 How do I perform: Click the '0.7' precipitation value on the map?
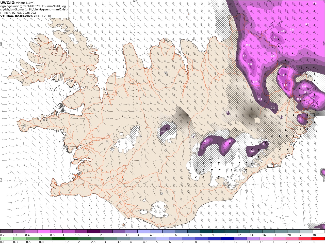click(255, 82)
